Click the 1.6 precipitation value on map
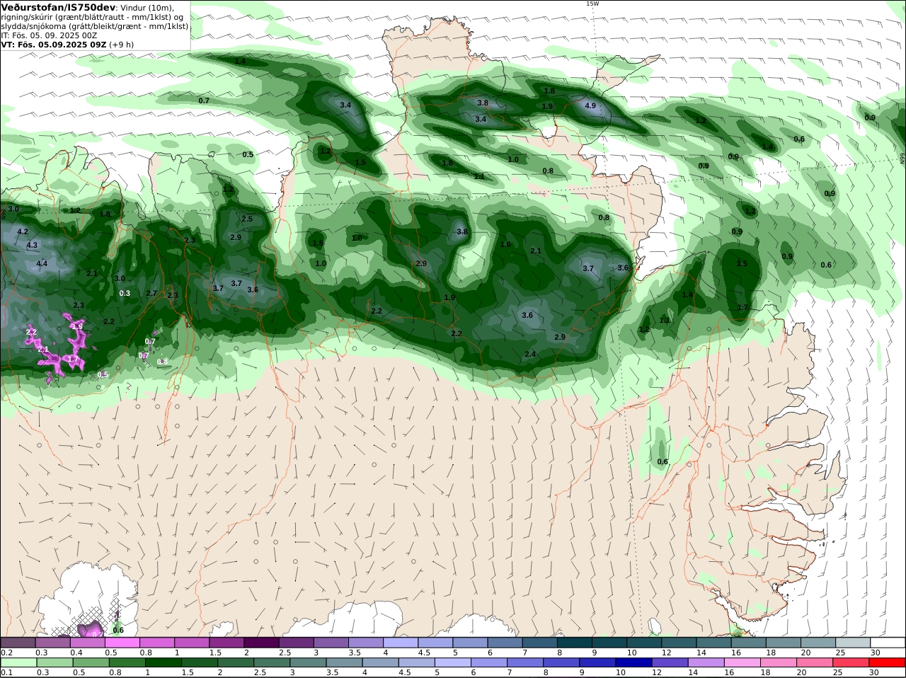This screenshot has width=906, height=678. [505, 245]
